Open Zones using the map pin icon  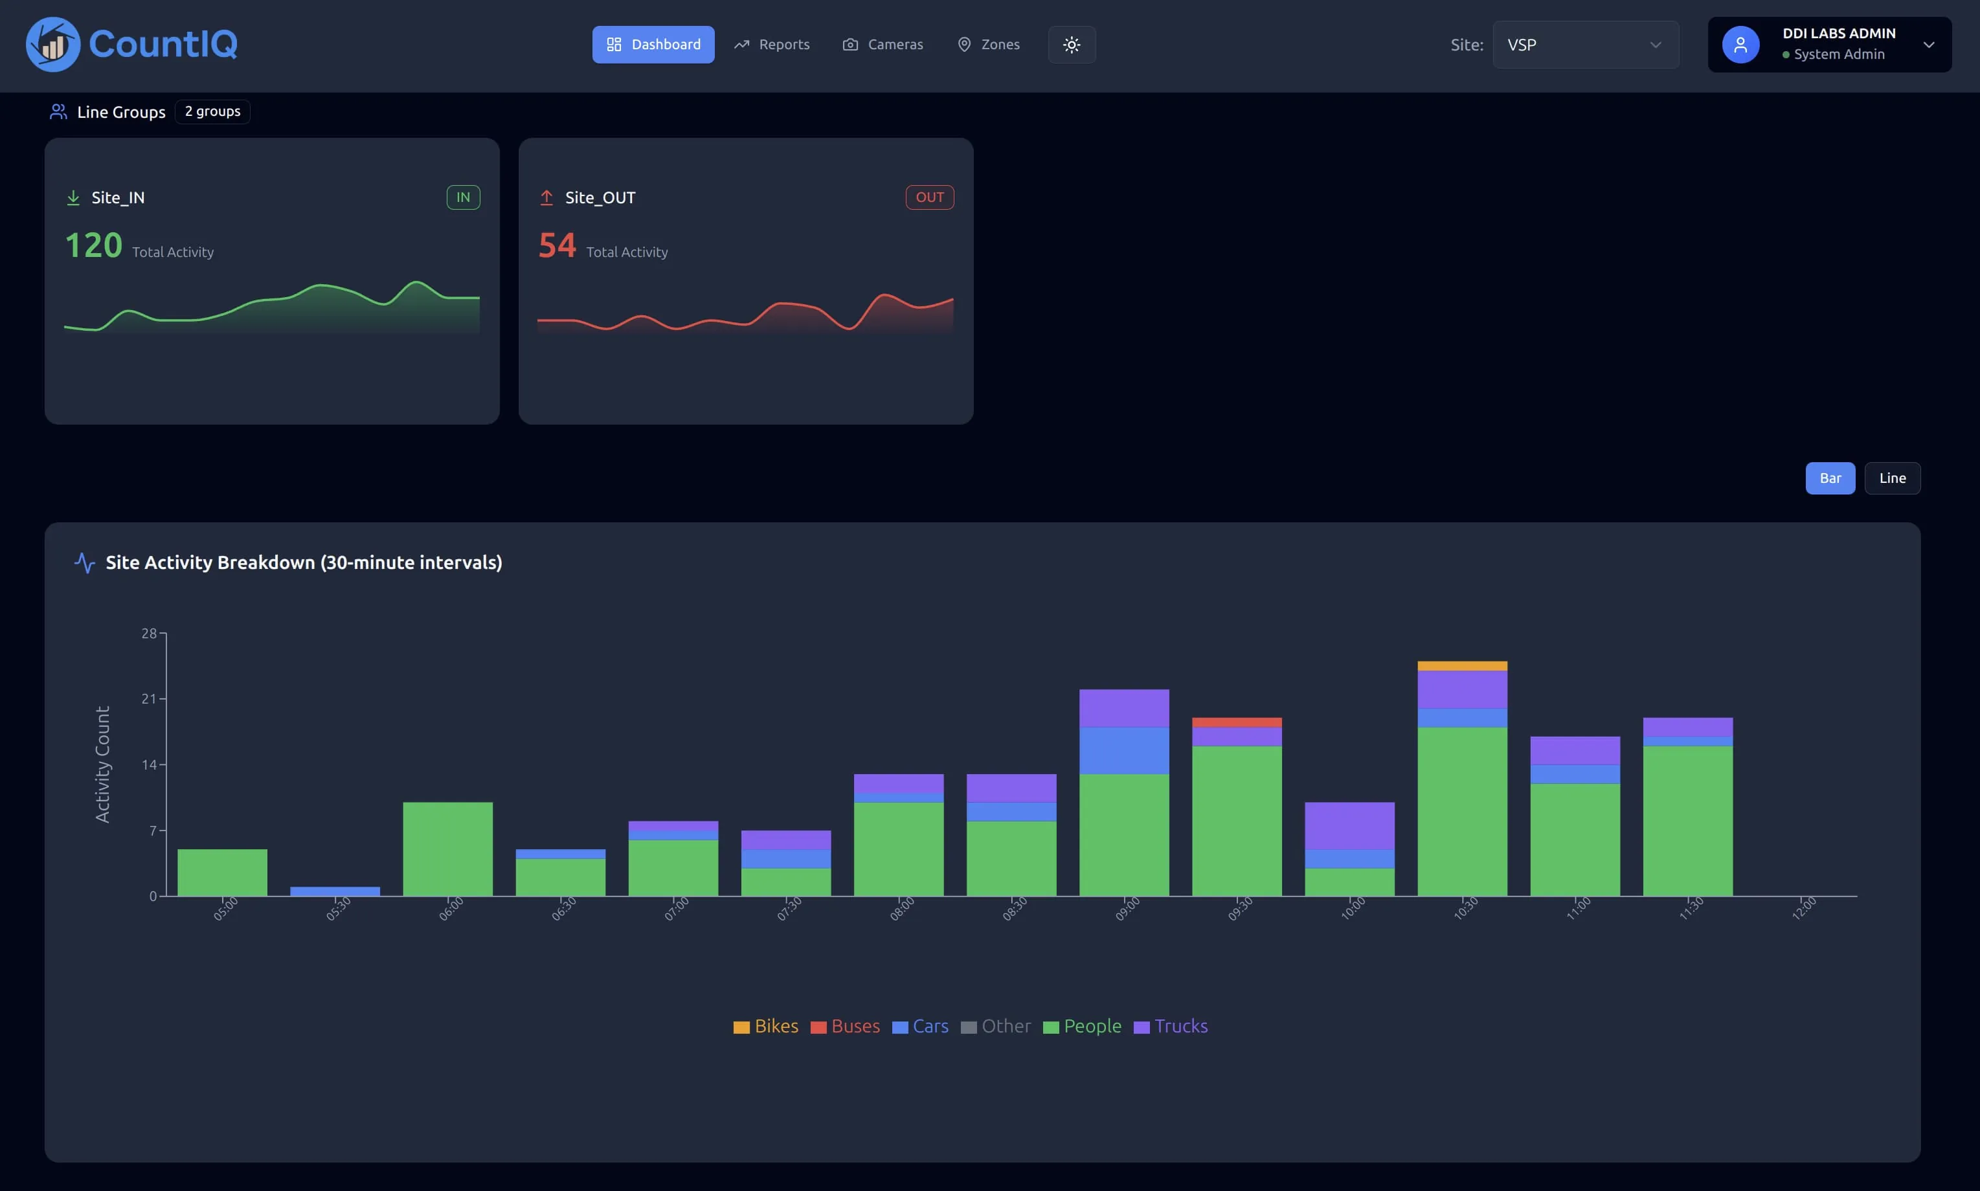[x=964, y=44]
